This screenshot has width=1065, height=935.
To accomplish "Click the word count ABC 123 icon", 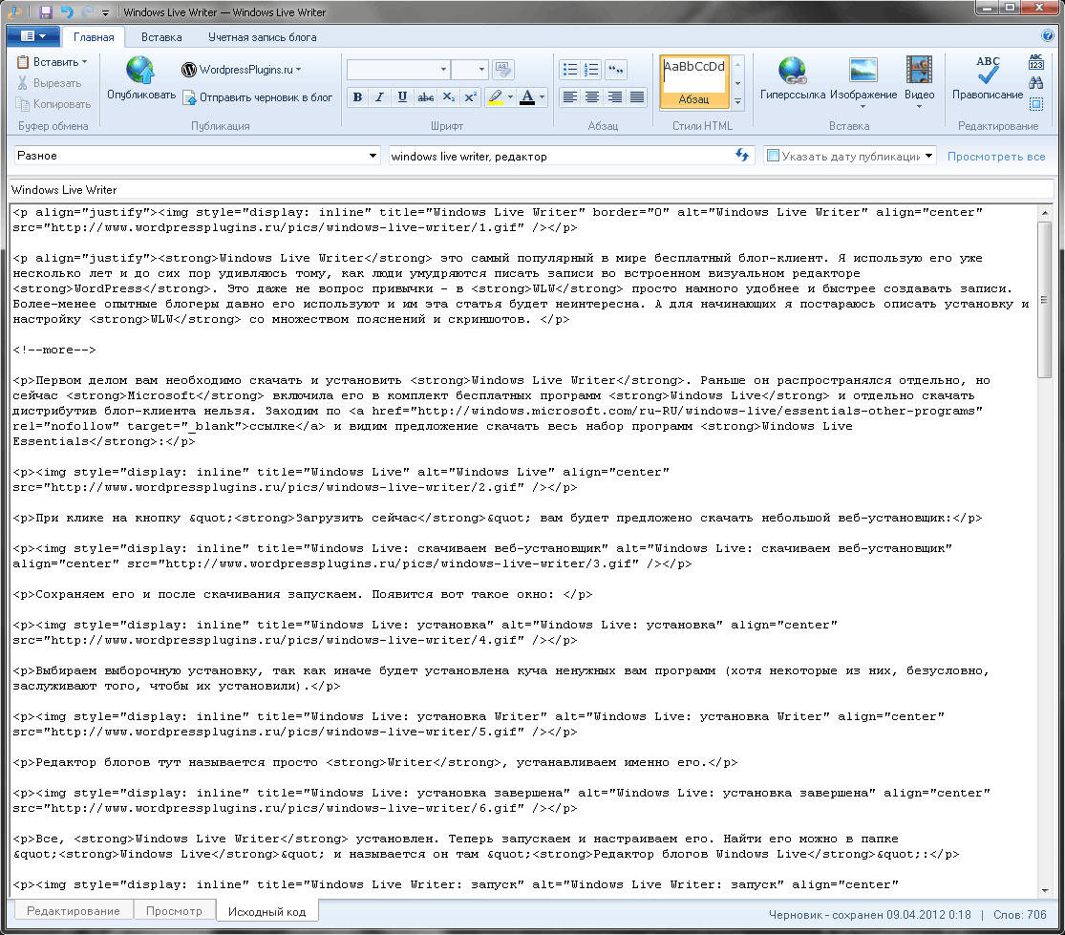I will (1035, 62).
